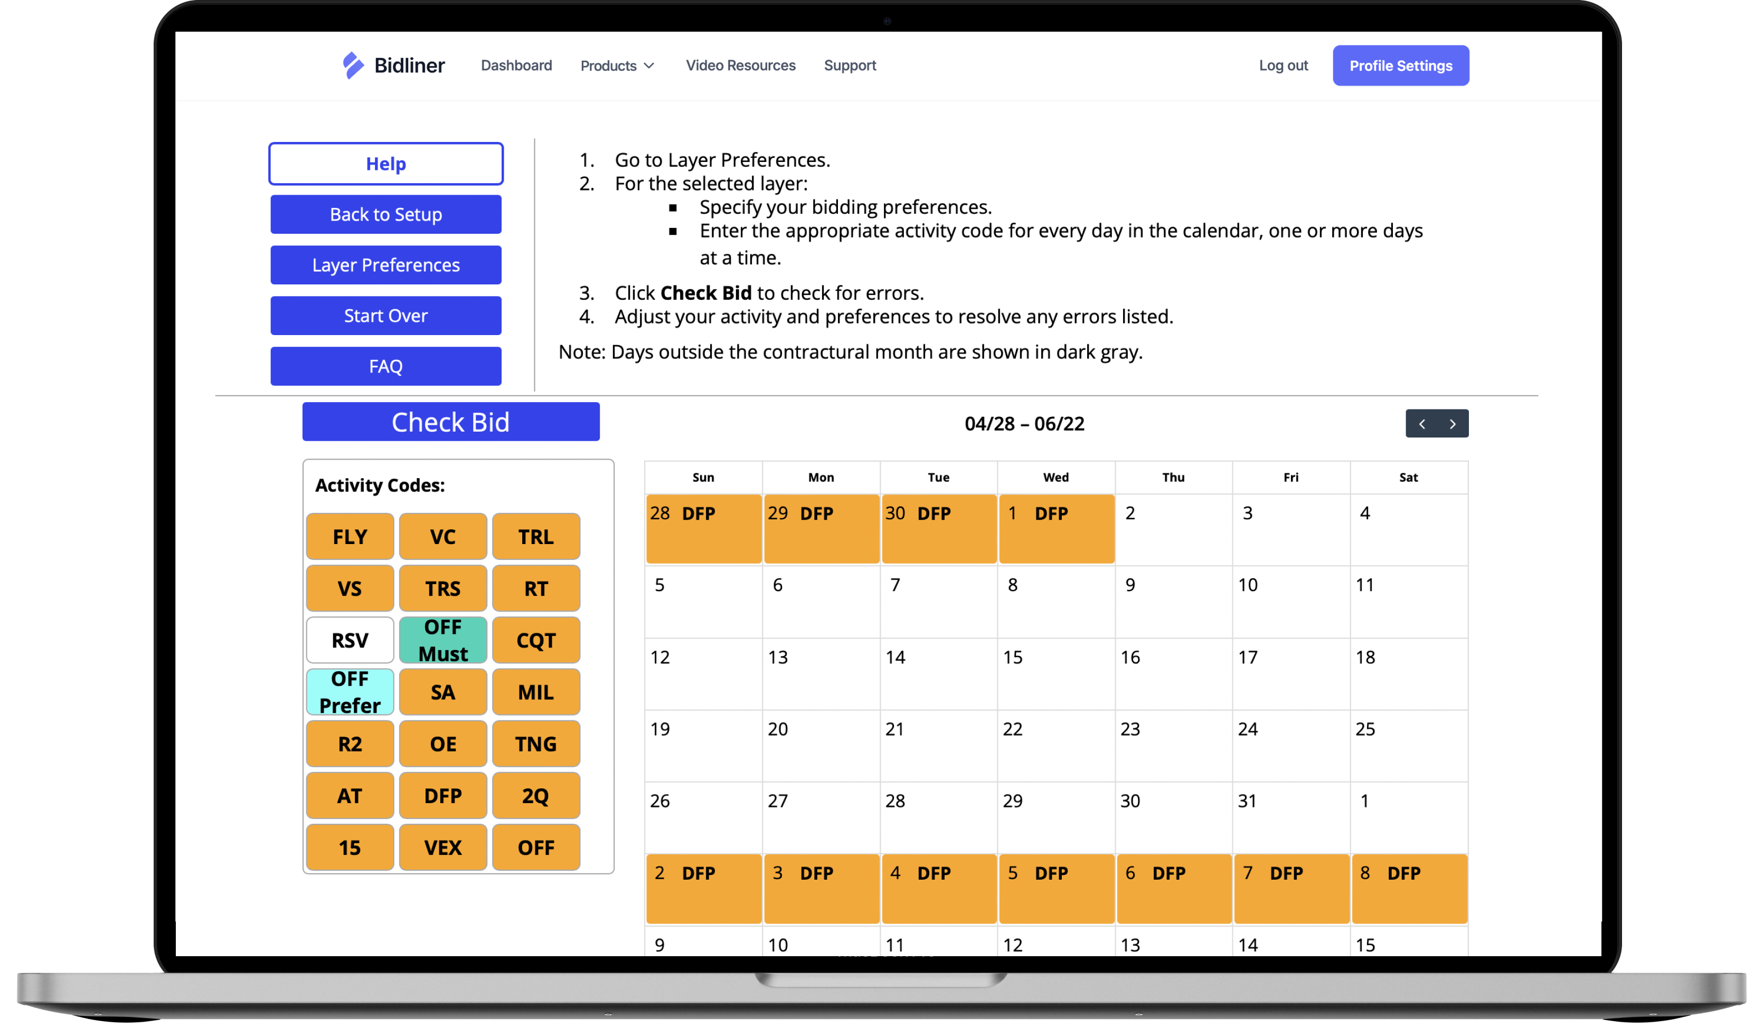
Task: Expand the Products dropdown menu
Action: coord(617,66)
